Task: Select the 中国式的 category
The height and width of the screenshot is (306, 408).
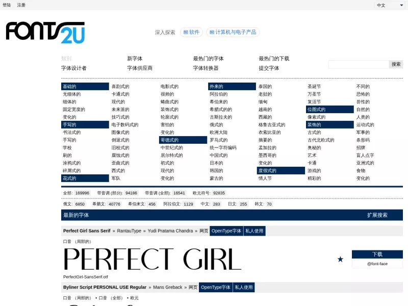Action: [x=219, y=156]
